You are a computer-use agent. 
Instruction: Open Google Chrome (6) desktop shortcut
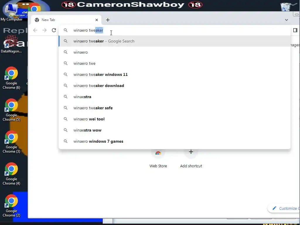(x=11, y=78)
